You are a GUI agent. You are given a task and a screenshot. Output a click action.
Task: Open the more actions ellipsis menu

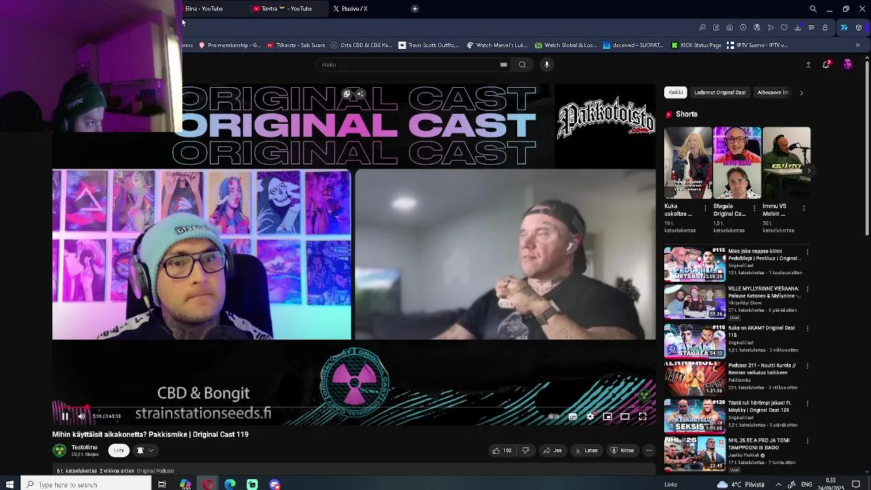(x=649, y=451)
